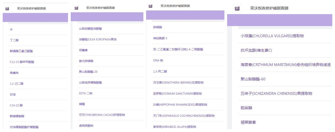Open the EDTA 二钠 ingredient
The height and width of the screenshot is (132, 335).
86,93
